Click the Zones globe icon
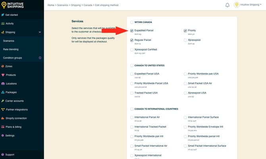266x159 pixels. pos(3,66)
